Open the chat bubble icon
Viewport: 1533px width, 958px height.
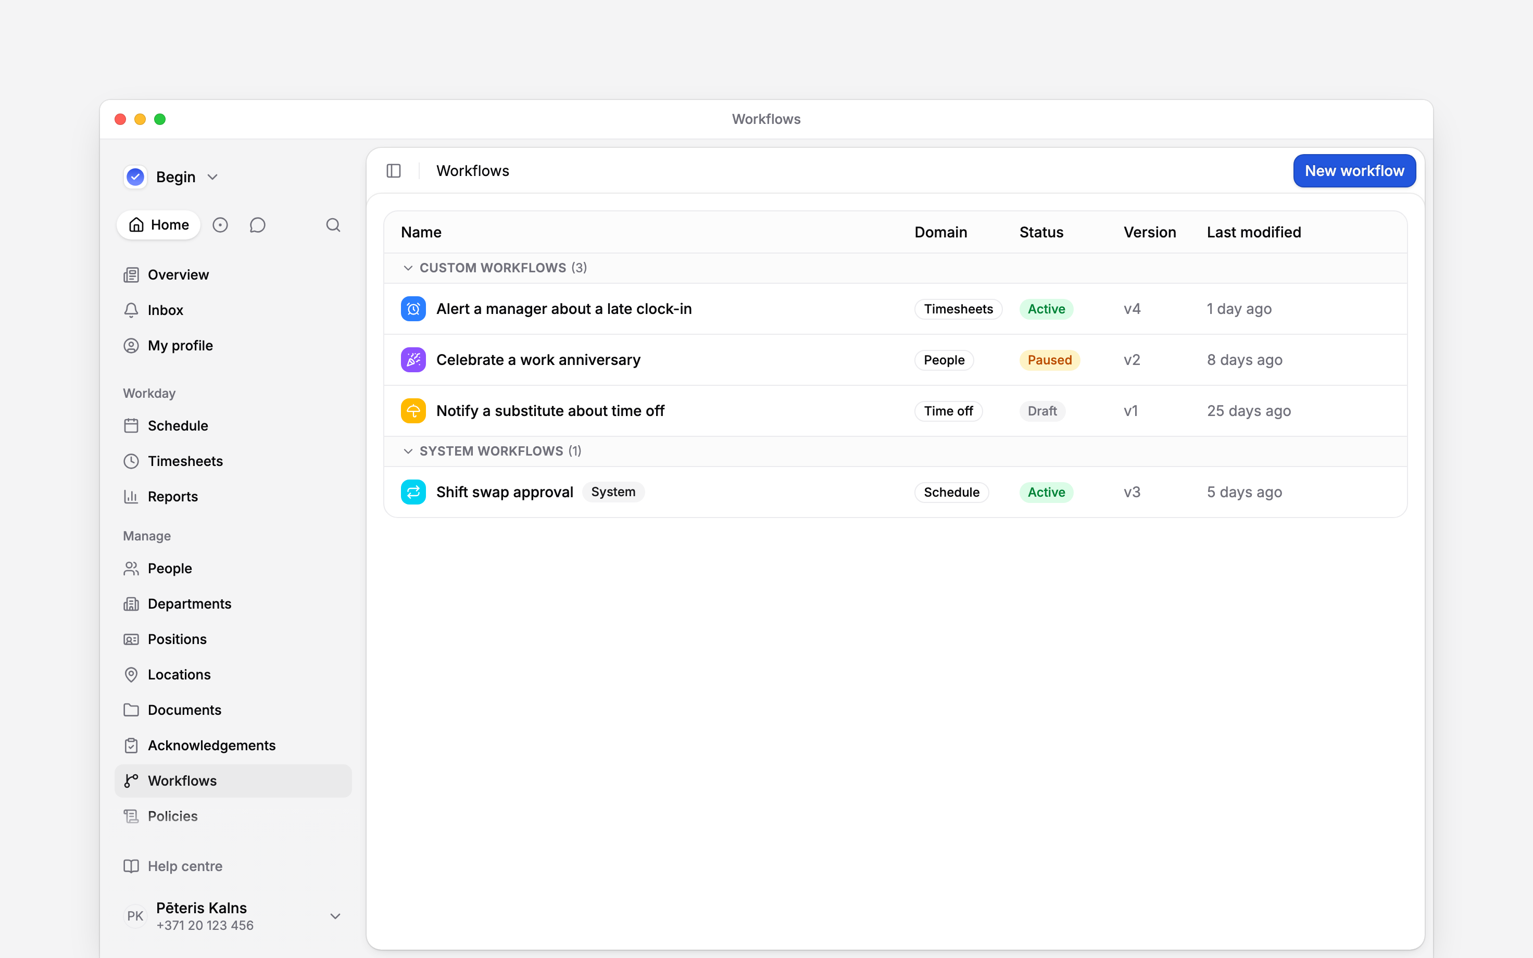[x=257, y=225]
